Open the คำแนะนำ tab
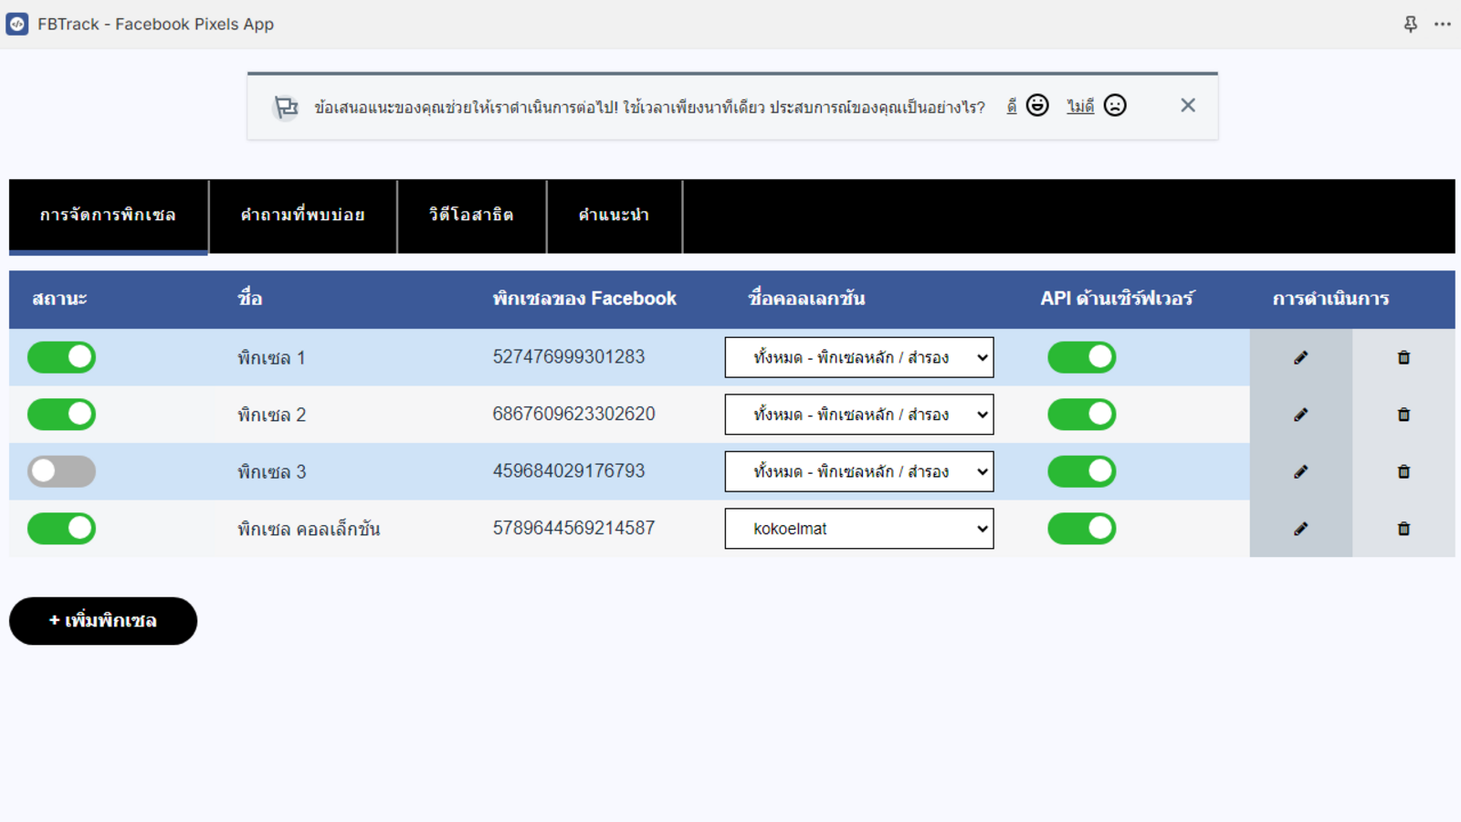This screenshot has height=822, width=1461. pyautogui.click(x=615, y=216)
